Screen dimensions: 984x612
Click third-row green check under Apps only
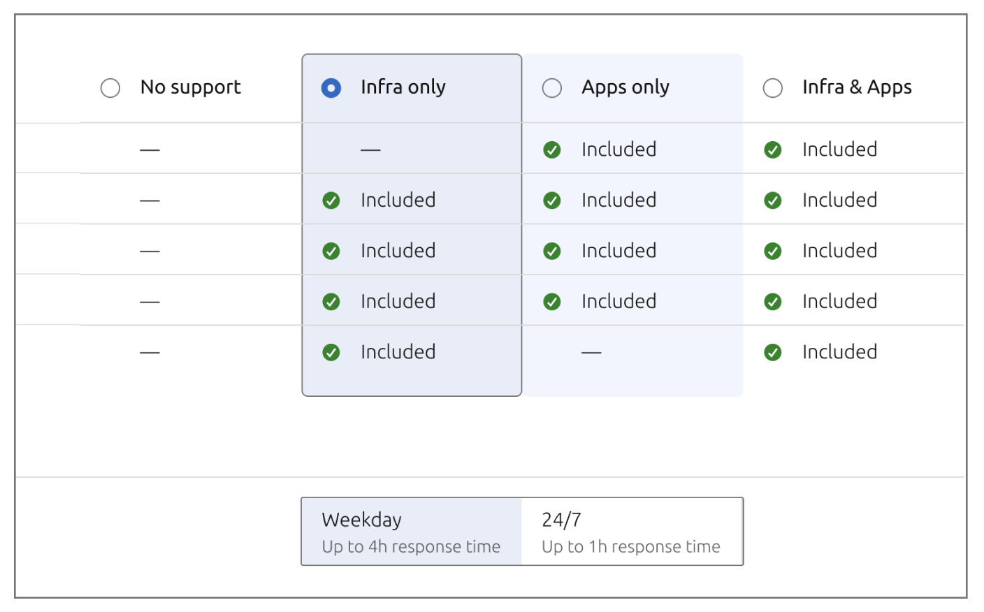pyautogui.click(x=552, y=251)
